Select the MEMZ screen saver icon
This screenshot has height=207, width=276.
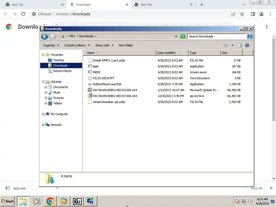click(x=90, y=72)
